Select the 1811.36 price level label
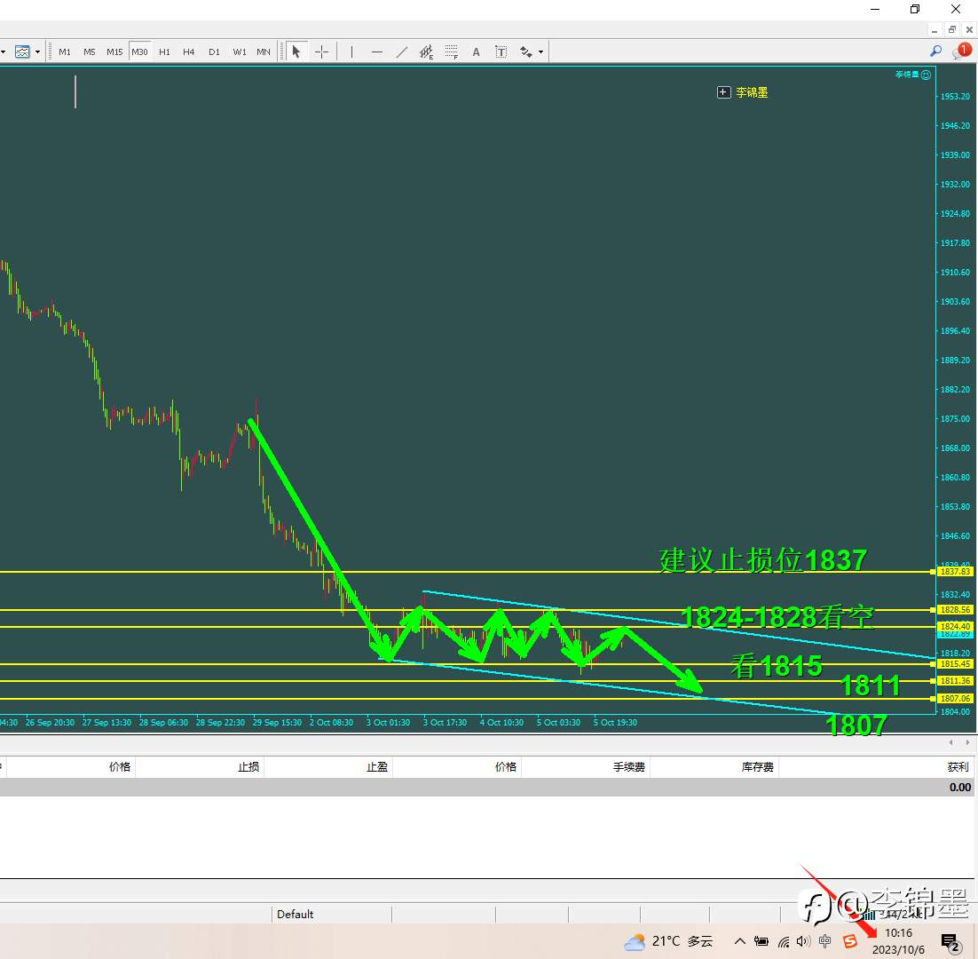 point(955,681)
